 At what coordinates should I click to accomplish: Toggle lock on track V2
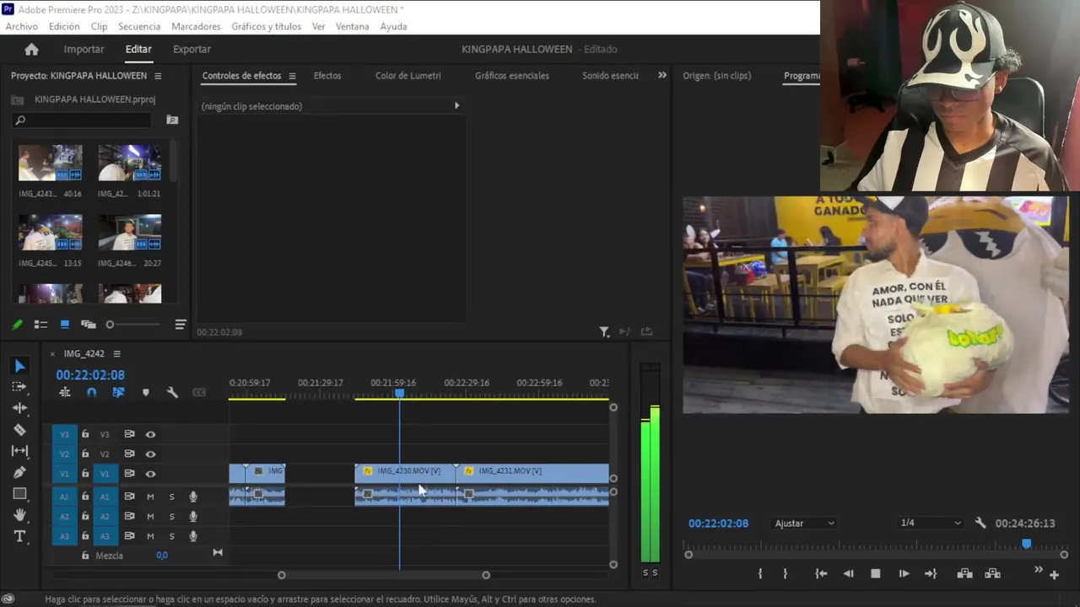[85, 454]
